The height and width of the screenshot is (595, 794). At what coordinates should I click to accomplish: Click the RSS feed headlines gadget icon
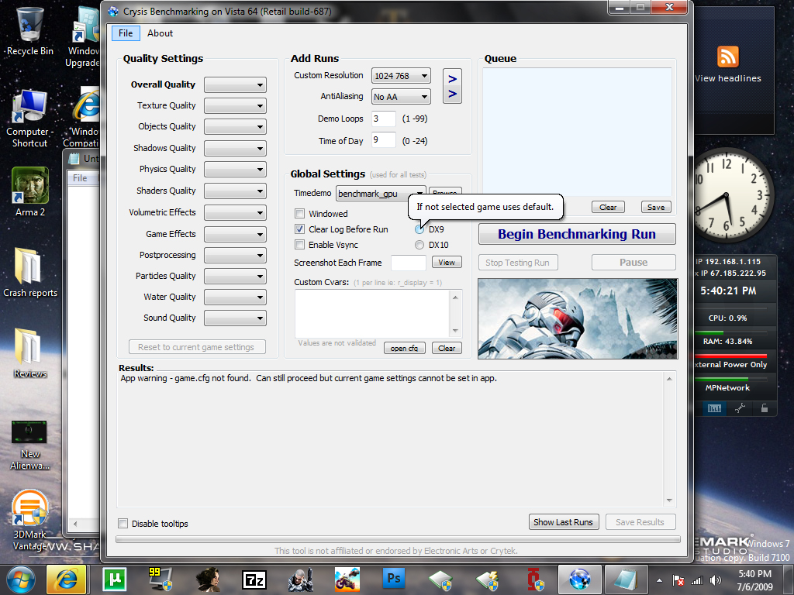pos(727,56)
